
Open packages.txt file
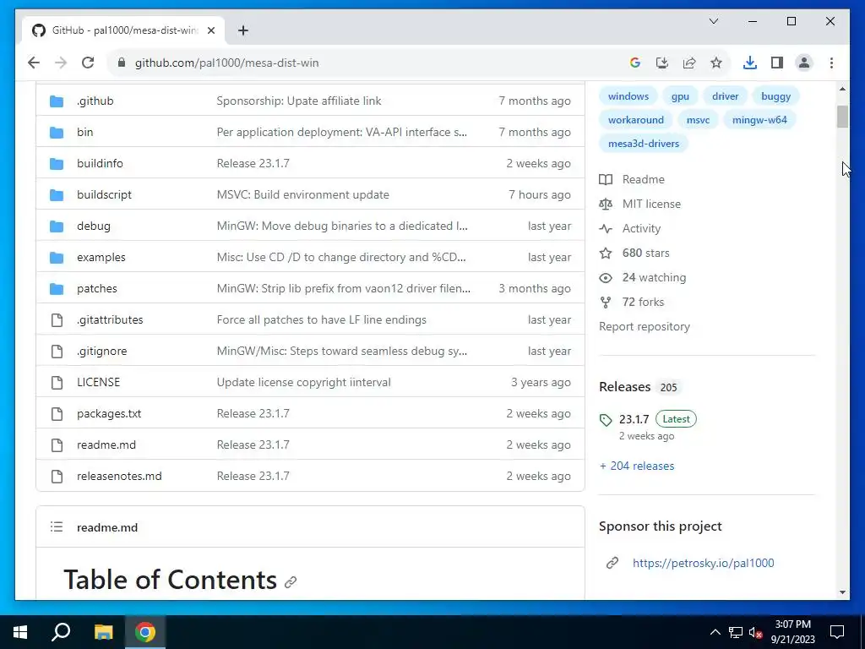tap(109, 414)
